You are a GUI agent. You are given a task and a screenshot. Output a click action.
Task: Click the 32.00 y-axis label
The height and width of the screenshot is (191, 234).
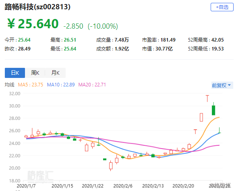pyautogui.click(x=14, y=94)
